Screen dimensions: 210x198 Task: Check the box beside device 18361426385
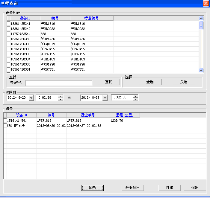point(9,54)
